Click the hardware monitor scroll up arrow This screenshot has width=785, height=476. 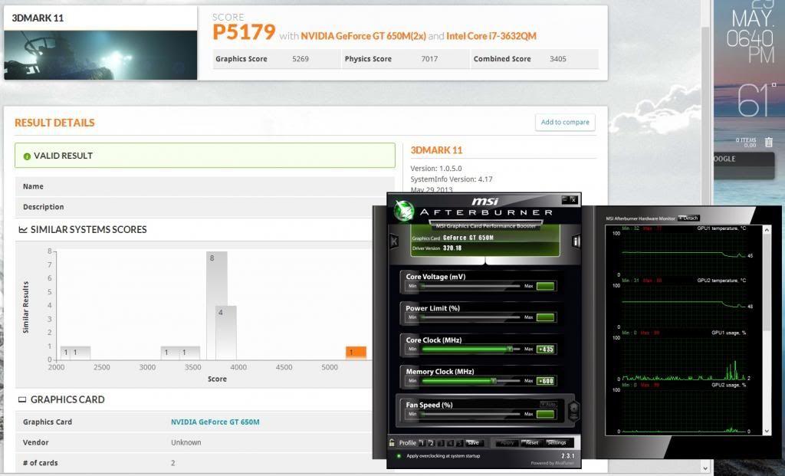767,230
